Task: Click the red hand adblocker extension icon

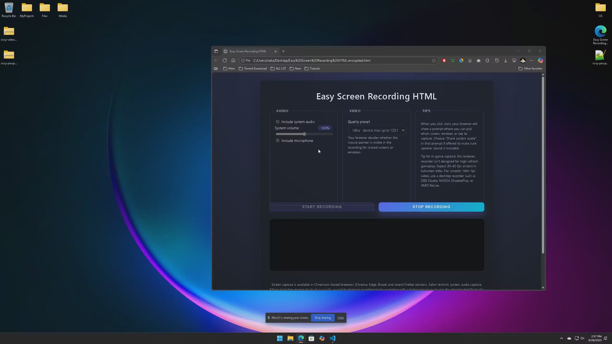Action: pyautogui.click(x=444, y=60)
